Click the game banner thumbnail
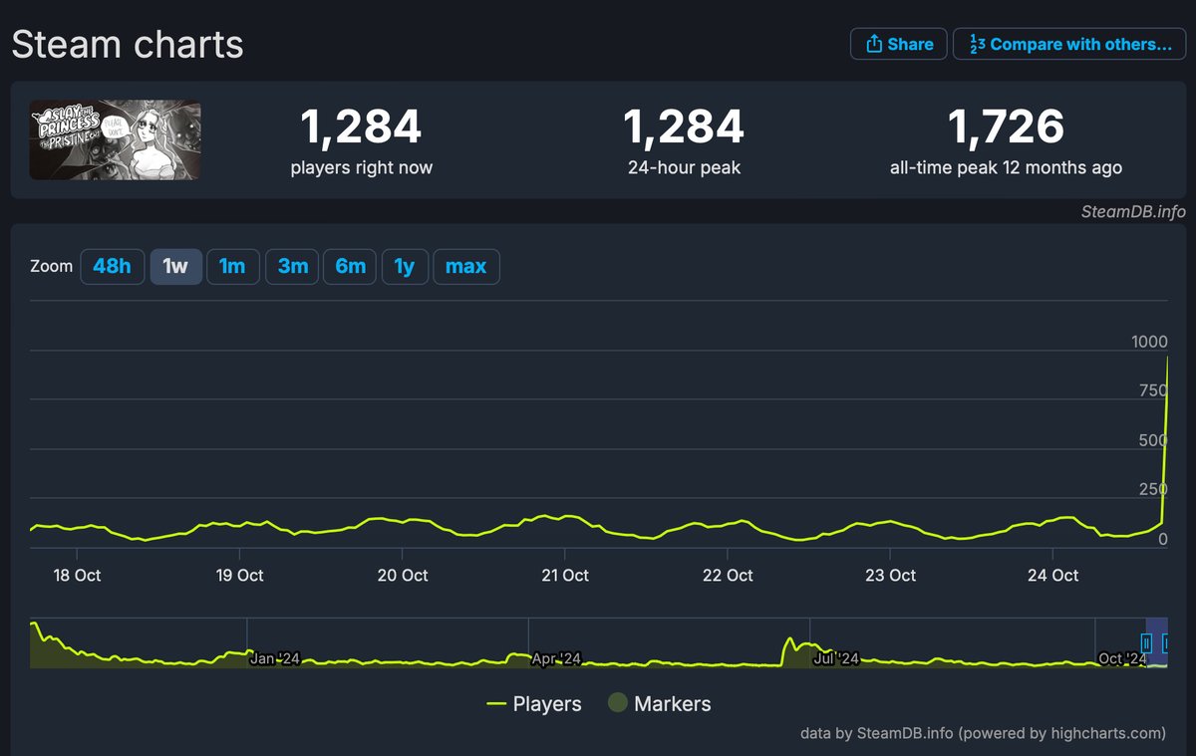Image resolution: width=1196 pixels, height=756 pixels. pyautogui.click(x=116, y=140)
